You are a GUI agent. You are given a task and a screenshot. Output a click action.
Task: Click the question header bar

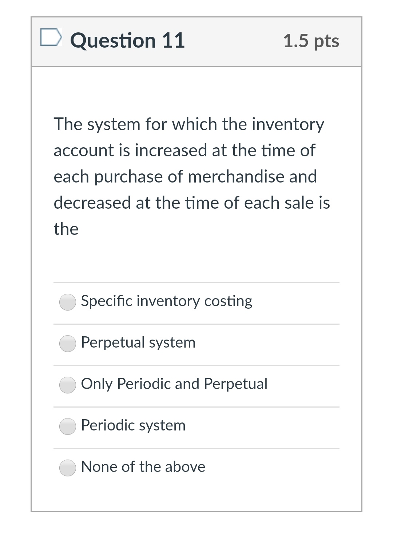tap(196, 42)
